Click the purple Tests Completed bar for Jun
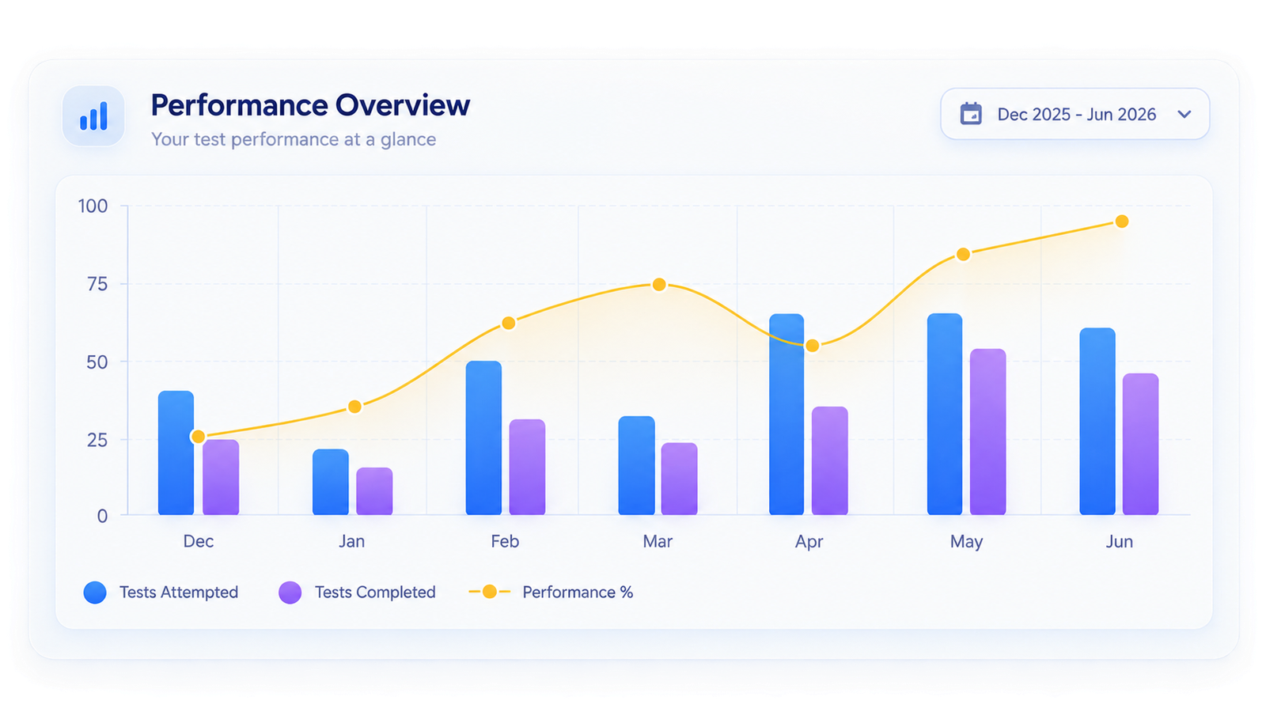 (1140, 445)
